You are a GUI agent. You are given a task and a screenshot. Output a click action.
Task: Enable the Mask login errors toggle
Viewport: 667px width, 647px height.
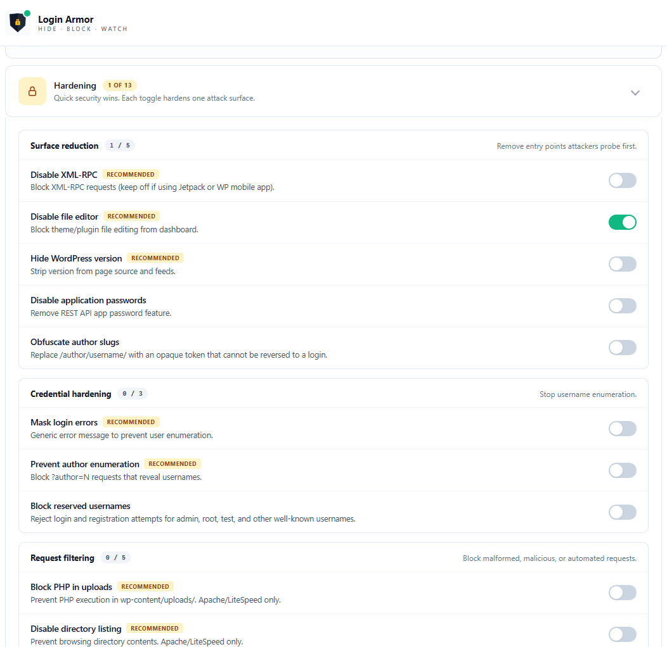click(622, 429)
